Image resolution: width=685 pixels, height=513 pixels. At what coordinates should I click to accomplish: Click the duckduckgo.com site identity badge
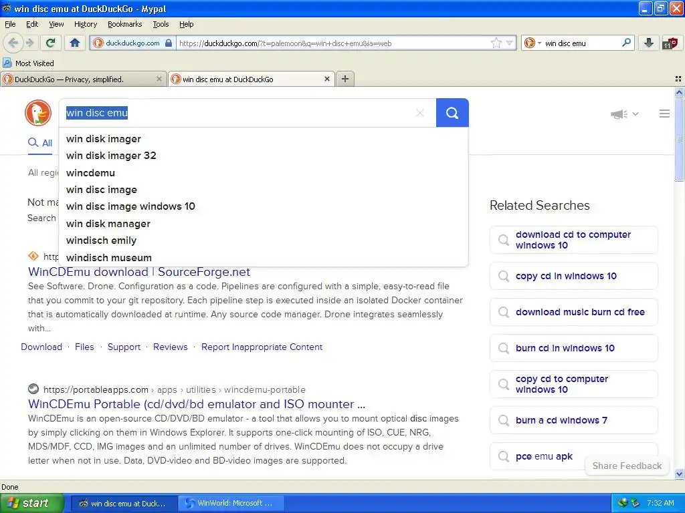tap(133, 43)
